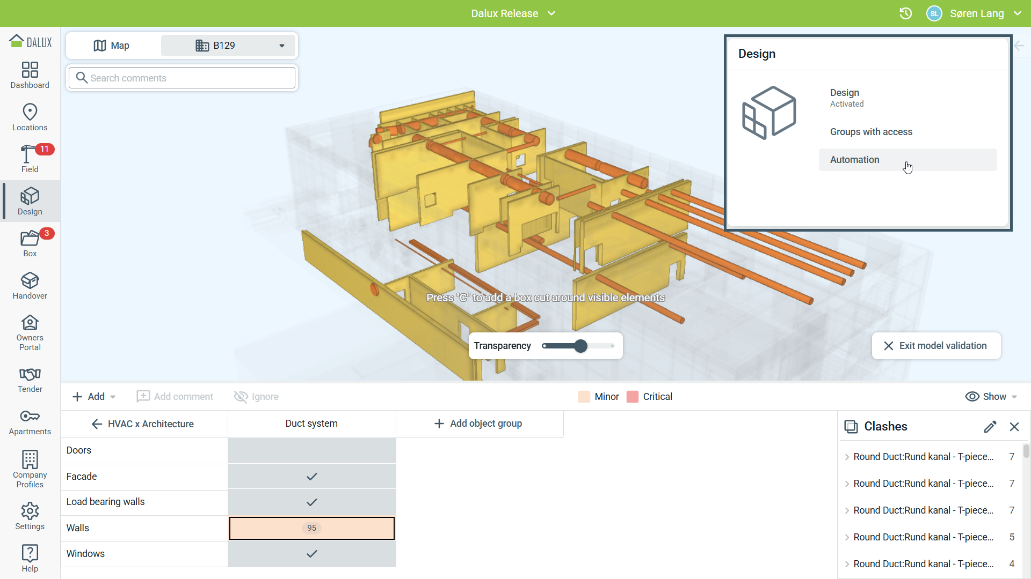Open the Søren Lang user menu
The width and height of the screenshot is (1031, 579).
tap(985, 13)
